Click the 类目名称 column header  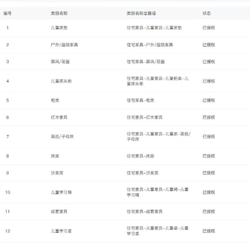coord(59,13)
